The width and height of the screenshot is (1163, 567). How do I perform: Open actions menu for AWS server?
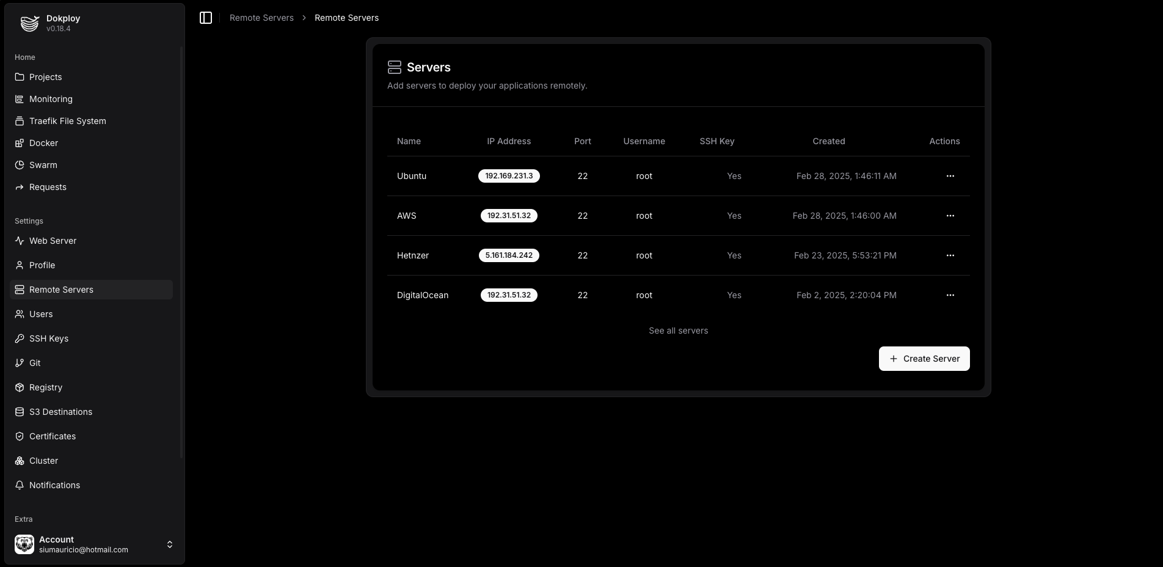coord(950,216)
